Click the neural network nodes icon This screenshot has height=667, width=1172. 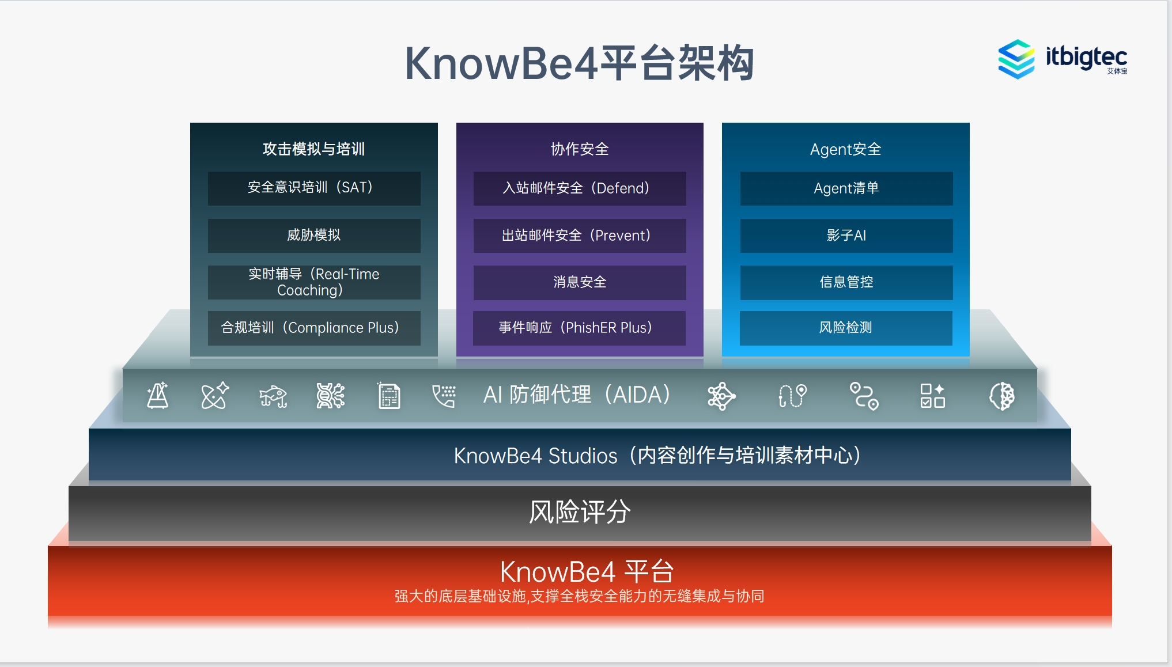721,396
